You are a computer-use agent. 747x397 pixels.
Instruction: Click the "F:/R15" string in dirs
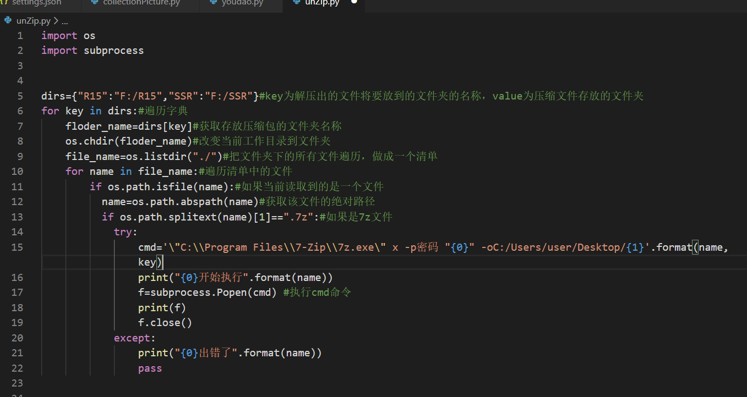click(138, 96)
